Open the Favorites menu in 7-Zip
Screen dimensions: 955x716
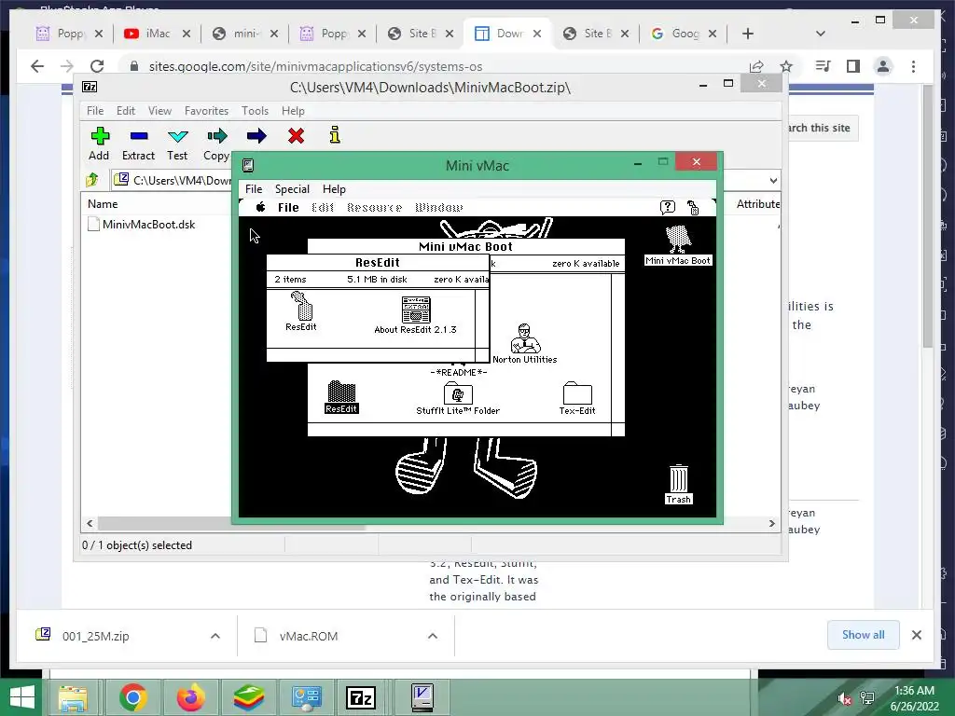[x=206, y=111]
